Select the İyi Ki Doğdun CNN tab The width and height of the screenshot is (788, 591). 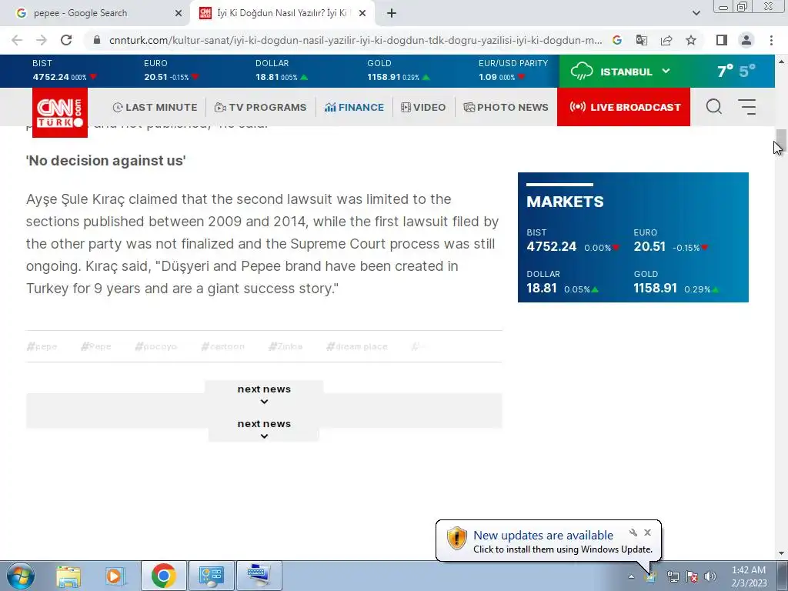[x=282, y=13]
